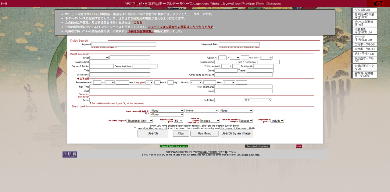Click the ARC logo in the header
This screenshot has height=192, width=390.
pyautogui.click(x=378, y=4)
